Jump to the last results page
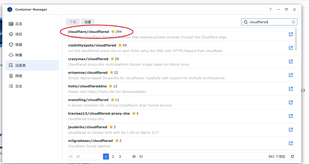 pos(141,157)
